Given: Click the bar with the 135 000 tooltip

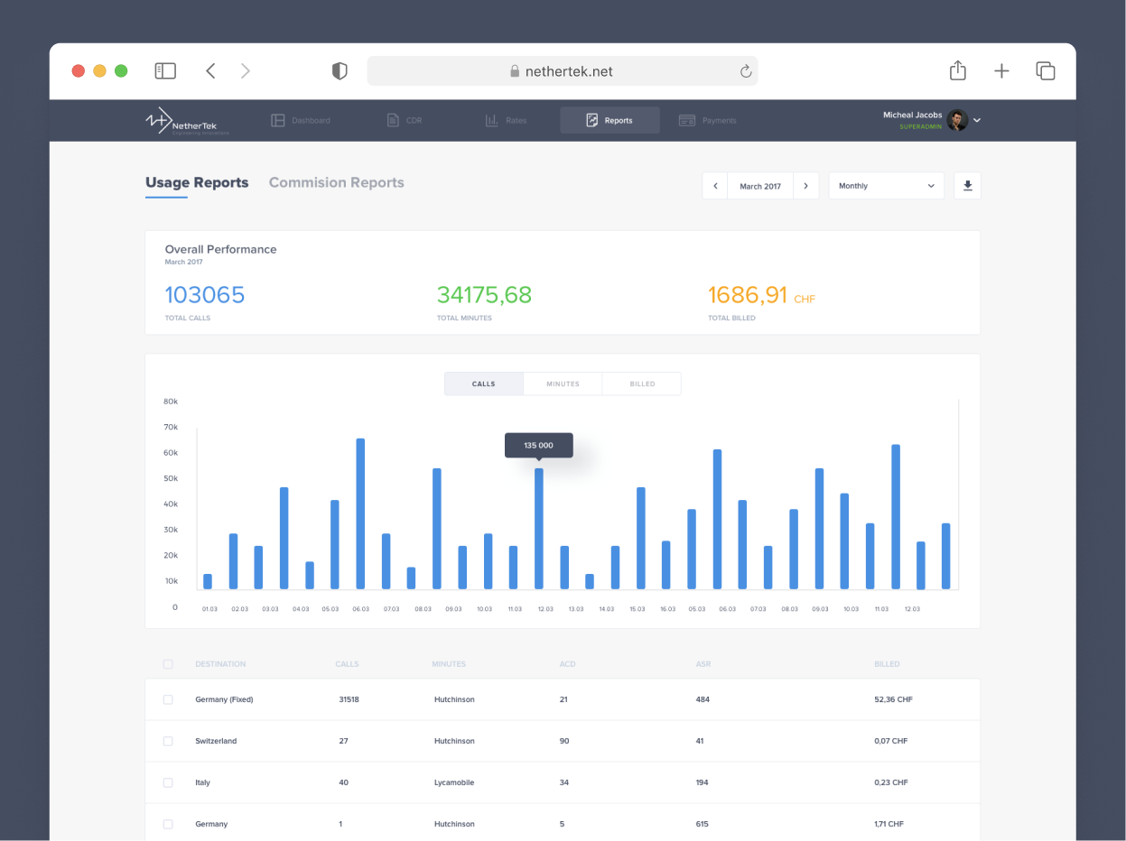Looking at the screenshot, I should pyautogui.click(x=539, y=528).
